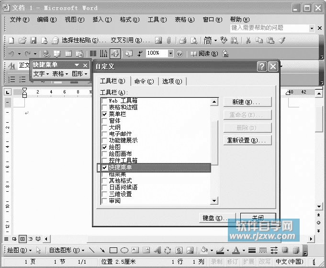The height and width of the screenshot is (268, 326).
Task: Click the Paste clipboard icon
Action: 270,40
